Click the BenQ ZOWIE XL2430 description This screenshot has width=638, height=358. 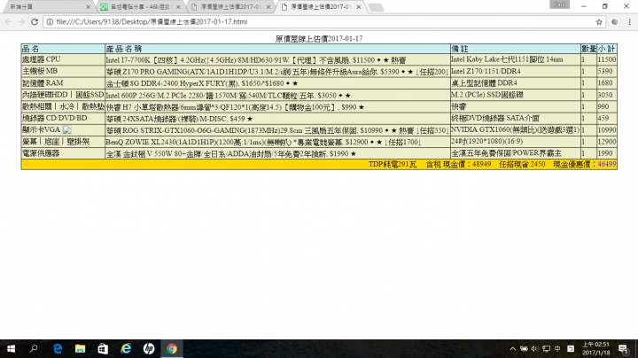point(263,143)
